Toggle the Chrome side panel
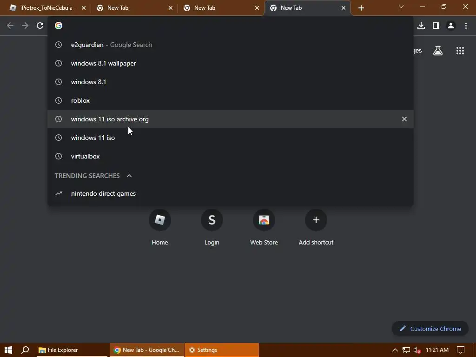This screenshot has width=476, height=357. point(436,26)
